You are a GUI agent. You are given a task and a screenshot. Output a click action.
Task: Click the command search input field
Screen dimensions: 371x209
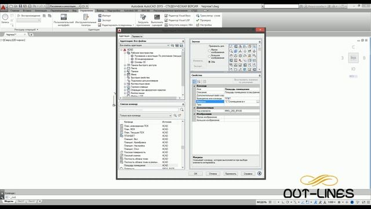coord(149,110)
